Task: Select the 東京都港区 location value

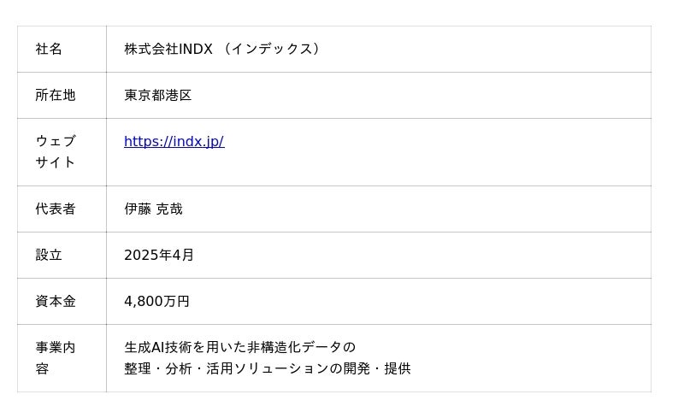Action: click(x=158, y=96)
